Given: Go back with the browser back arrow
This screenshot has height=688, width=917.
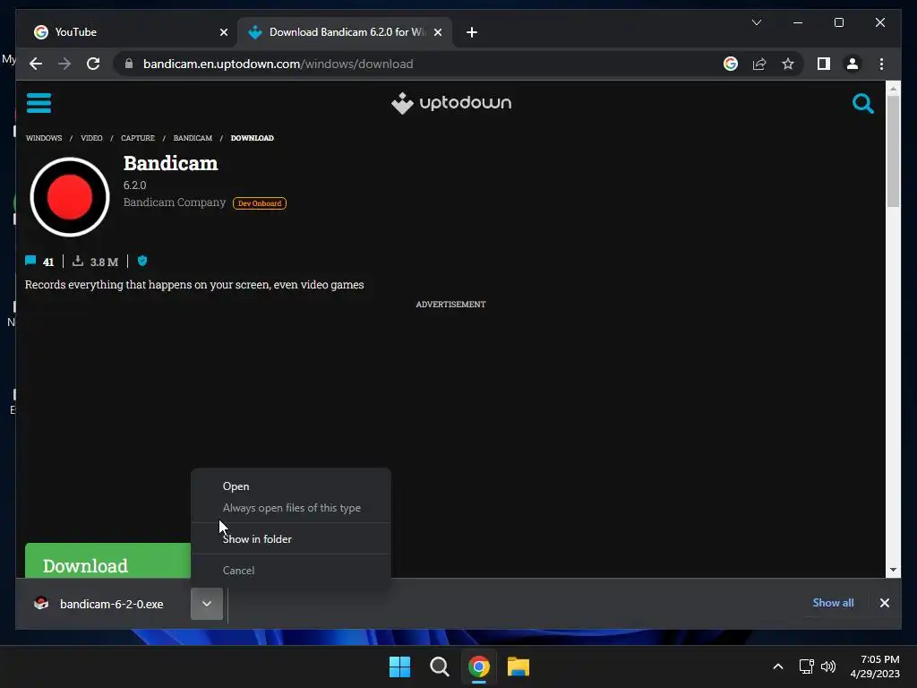Looking at the screenshot, I should [36, 64].
